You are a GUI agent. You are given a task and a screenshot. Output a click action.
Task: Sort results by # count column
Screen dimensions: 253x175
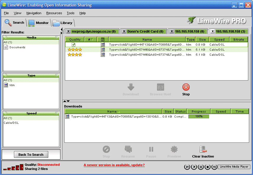click(91, 39)
